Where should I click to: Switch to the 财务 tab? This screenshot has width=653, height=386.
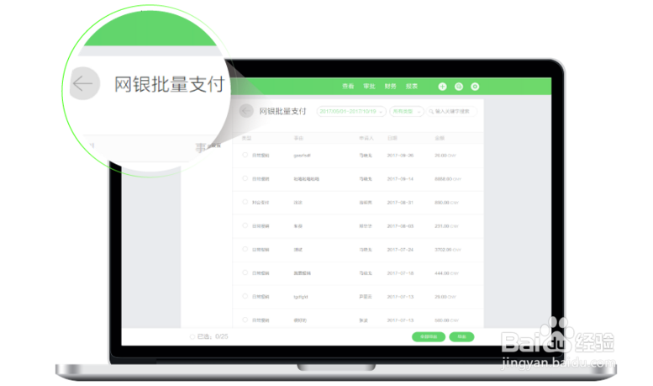390,87
